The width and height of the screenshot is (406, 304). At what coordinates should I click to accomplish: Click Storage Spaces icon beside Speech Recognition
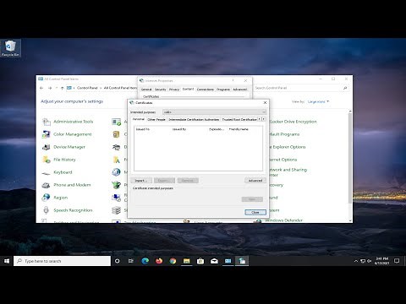116,210
